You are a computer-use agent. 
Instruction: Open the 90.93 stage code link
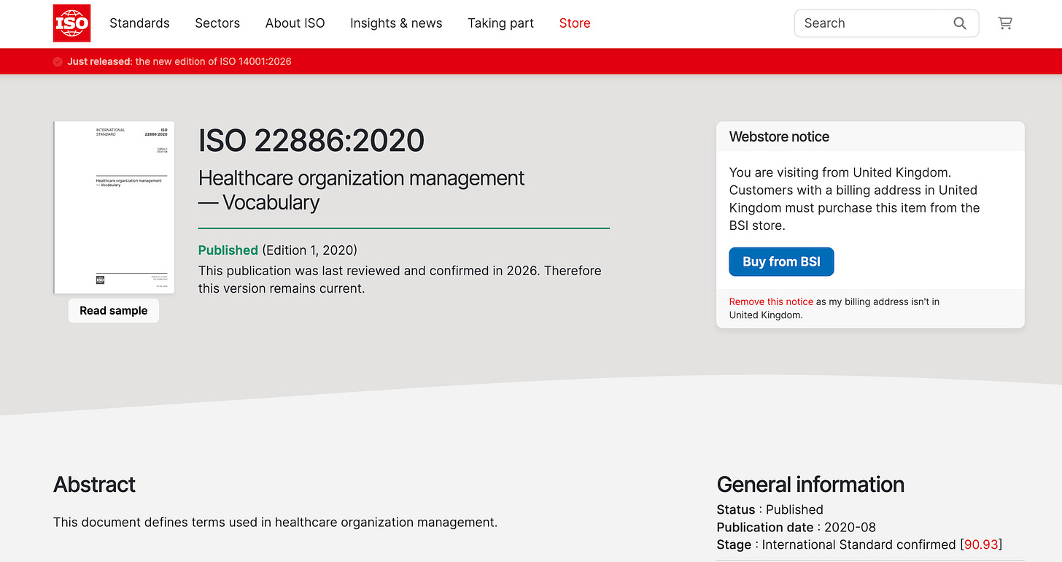click(981, 544)
